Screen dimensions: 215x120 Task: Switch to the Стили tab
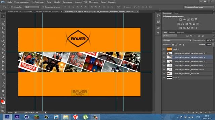pyautogui.click(x=176, y=13)
